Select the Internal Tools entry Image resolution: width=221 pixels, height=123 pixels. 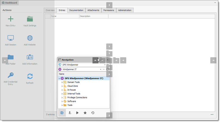[x=74, y=94]
